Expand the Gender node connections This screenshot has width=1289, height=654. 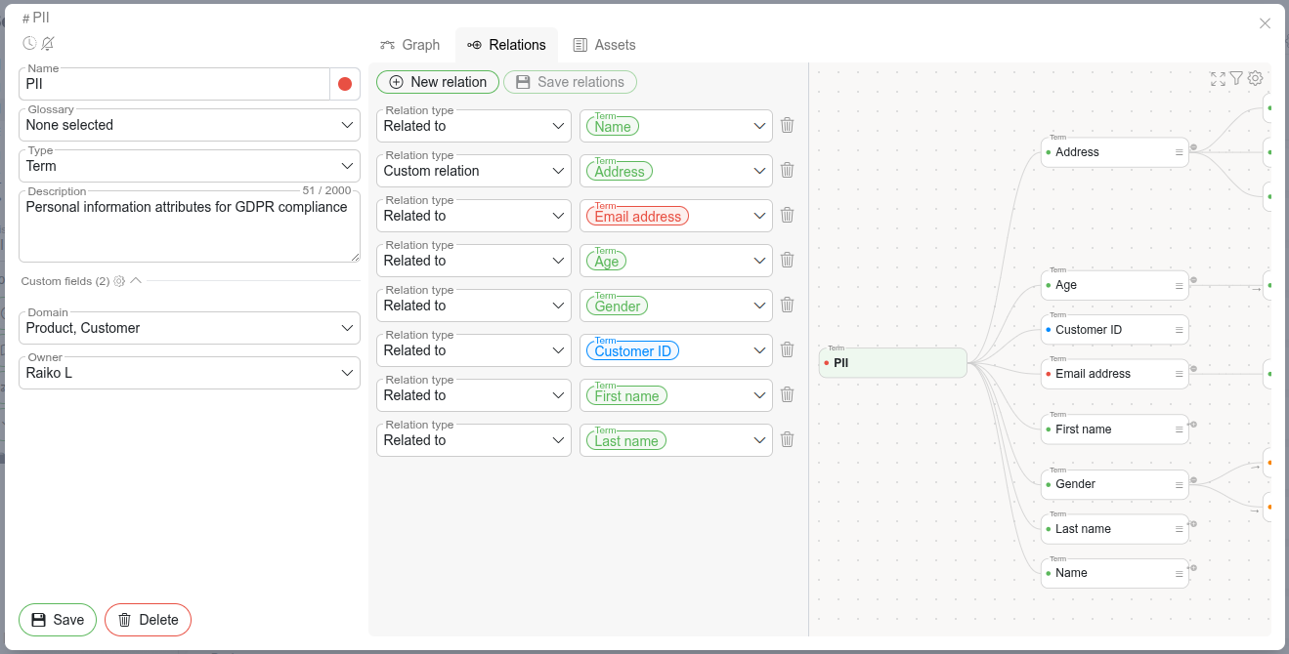point(1193,479)
